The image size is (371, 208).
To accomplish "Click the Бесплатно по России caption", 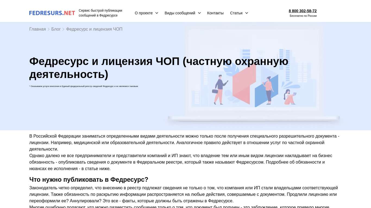I will click(x=303, y=16).
